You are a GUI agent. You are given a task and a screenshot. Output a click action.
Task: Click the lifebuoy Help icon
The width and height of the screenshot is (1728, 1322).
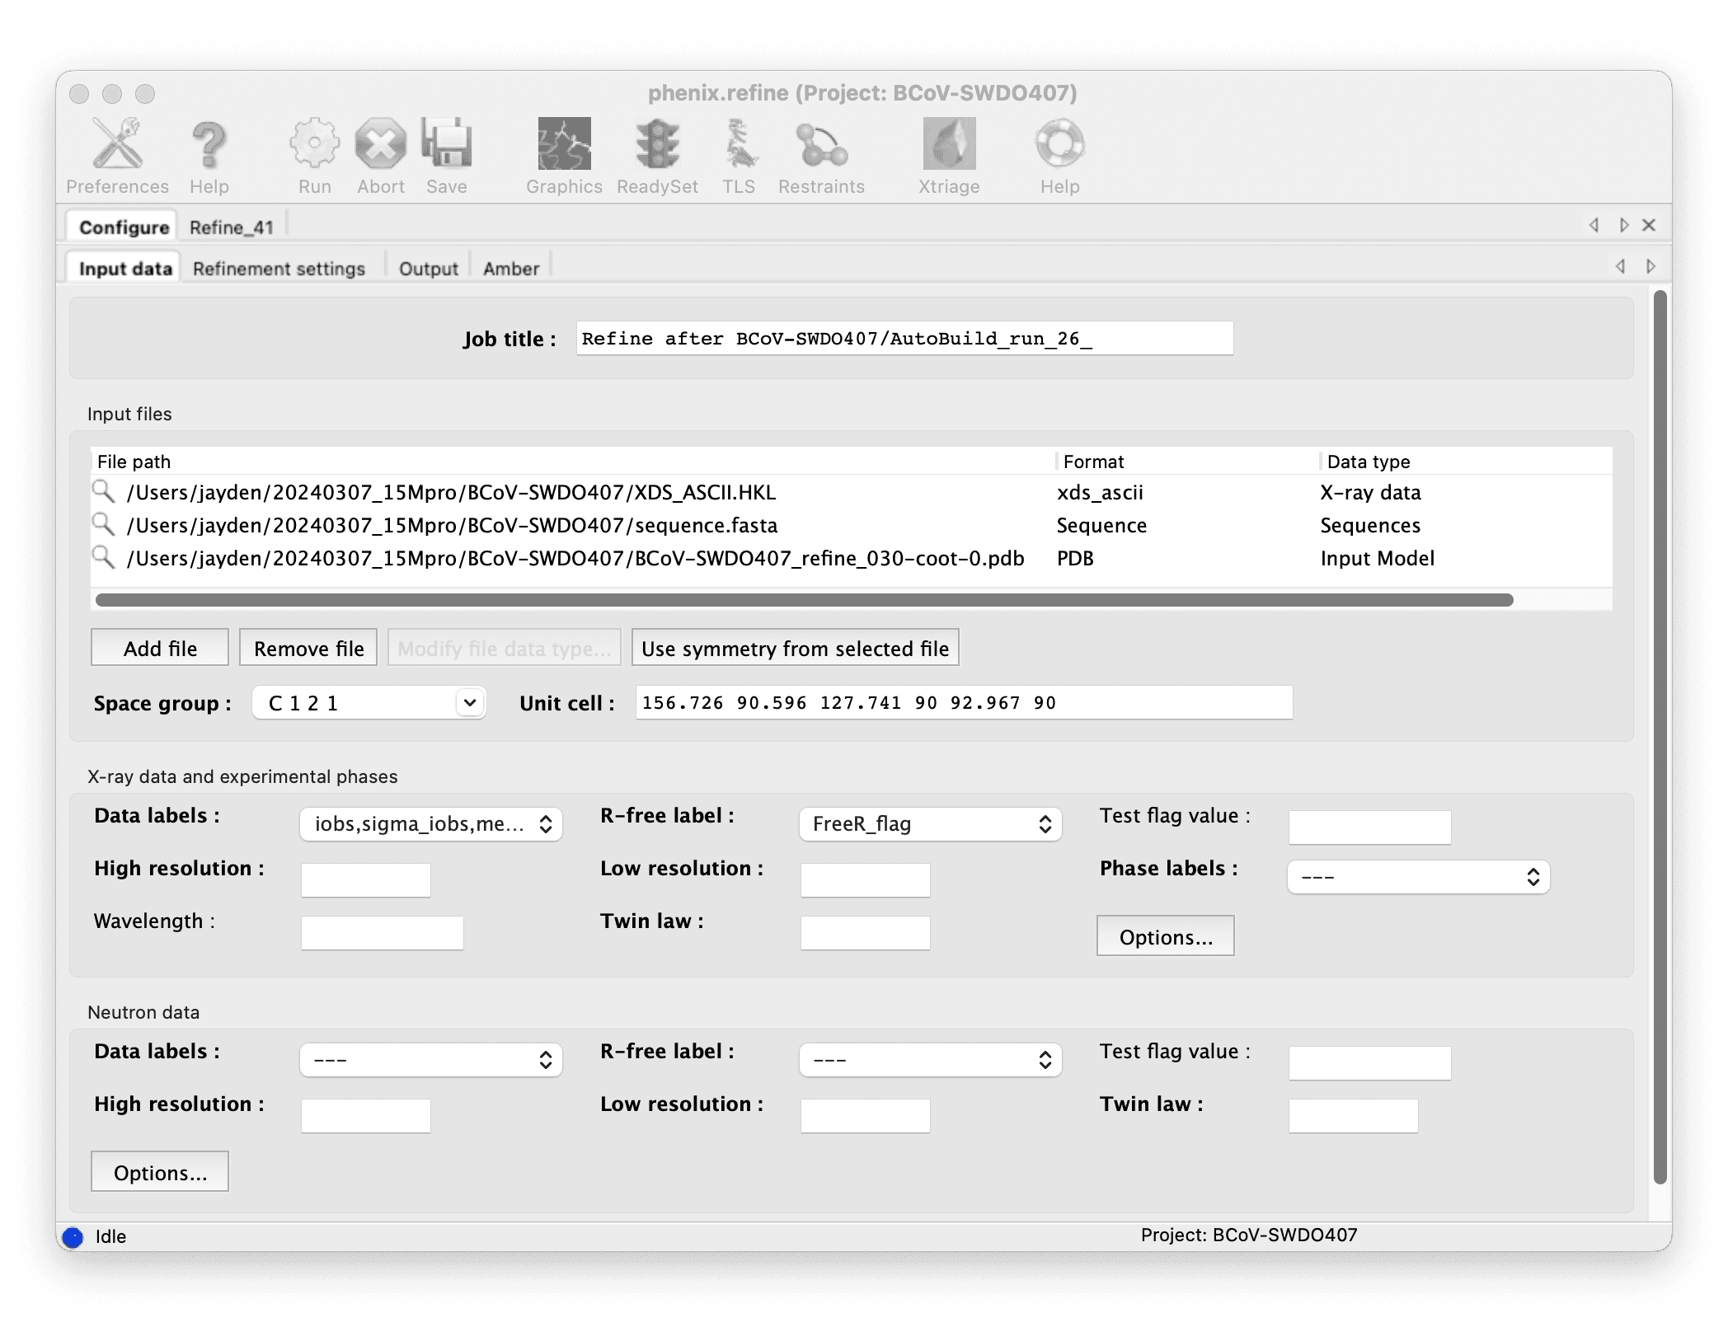coord(1059,144)
